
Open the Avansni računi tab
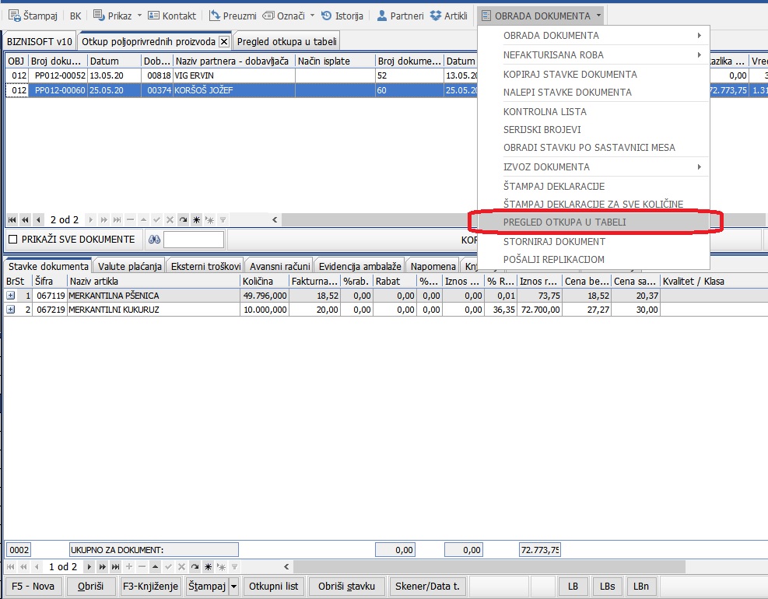point(279,267)
